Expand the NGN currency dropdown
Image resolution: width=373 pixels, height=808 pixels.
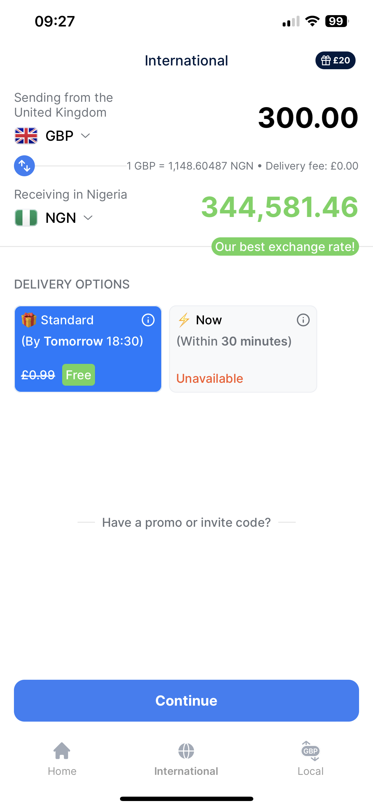pos(88,218)
